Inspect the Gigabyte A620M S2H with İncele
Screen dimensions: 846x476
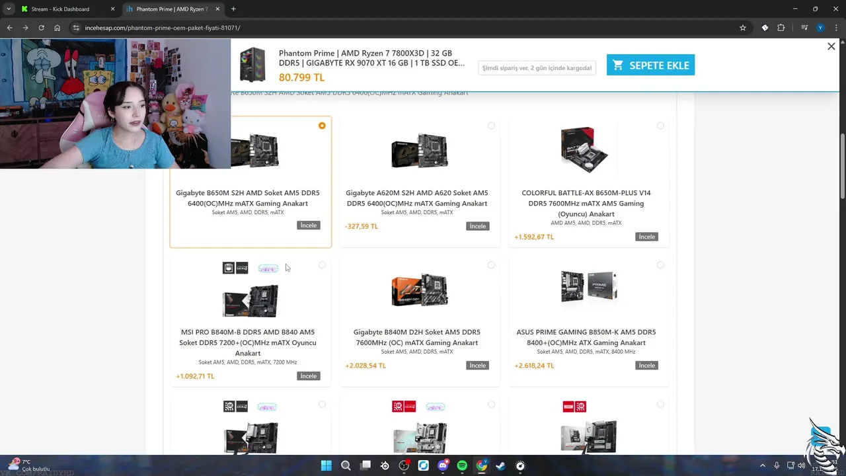point(478,226)
